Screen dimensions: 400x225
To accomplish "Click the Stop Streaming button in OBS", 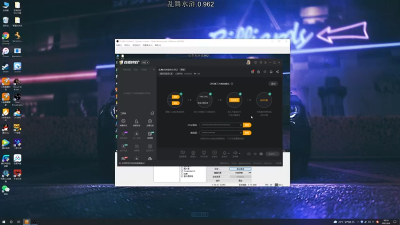I will 240,169.
